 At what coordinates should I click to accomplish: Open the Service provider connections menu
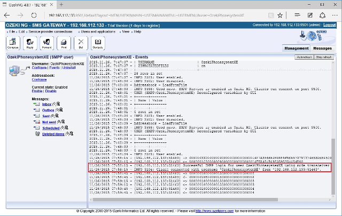tap(51, 31)
